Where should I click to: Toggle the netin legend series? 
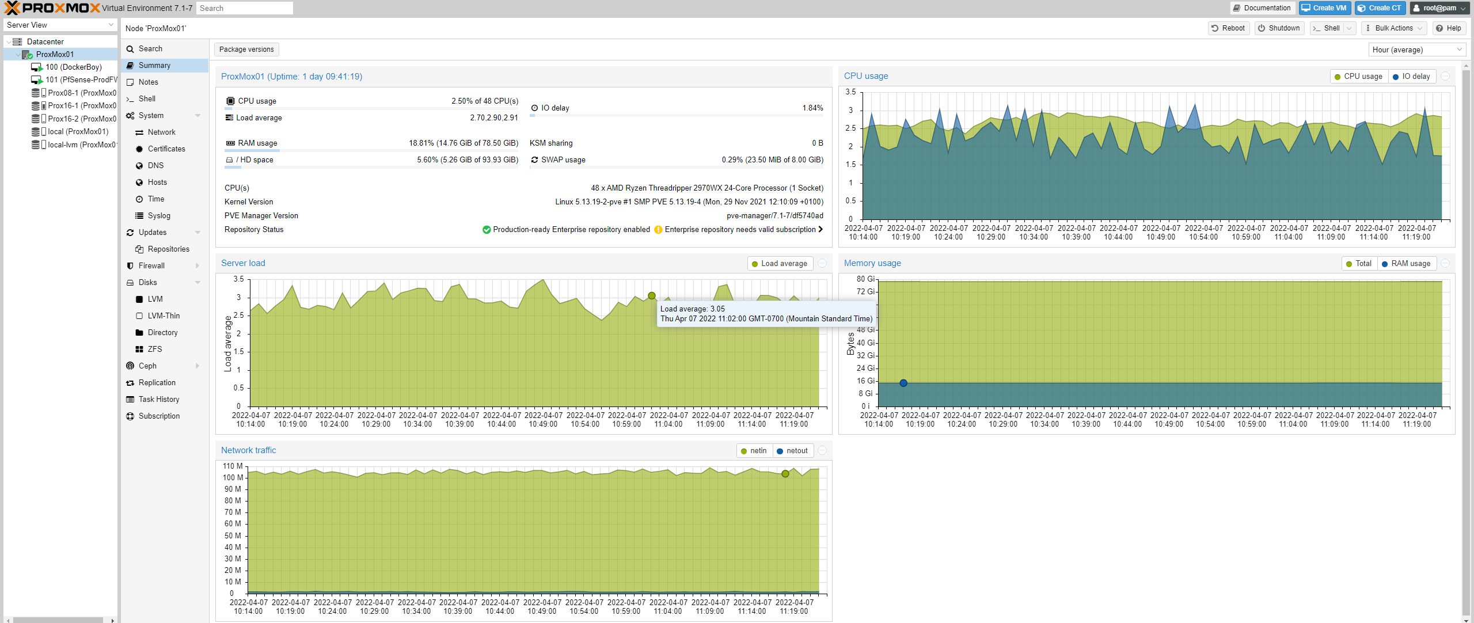754,451
